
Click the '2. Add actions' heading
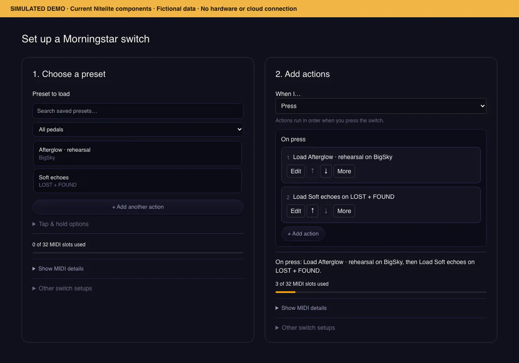(x=303, y=74)
